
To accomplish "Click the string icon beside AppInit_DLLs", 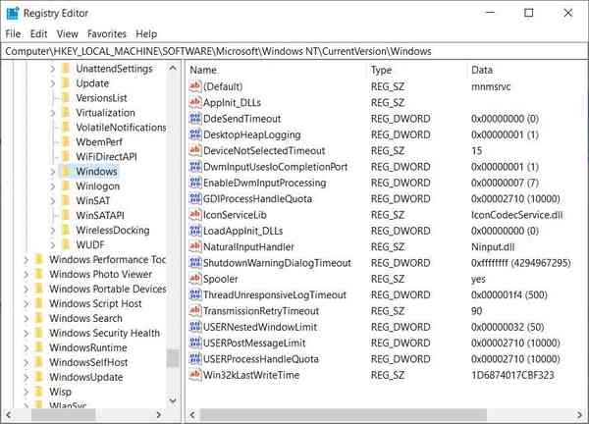I will pos(195,102).
